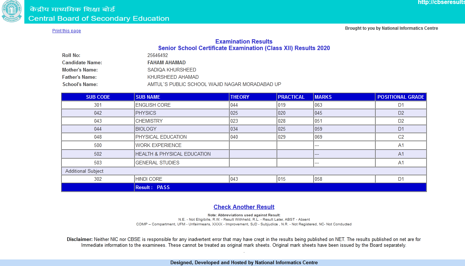Click the Disclaimer label
This screenshot has width=465, height=266.
click(x=80, y=240)
